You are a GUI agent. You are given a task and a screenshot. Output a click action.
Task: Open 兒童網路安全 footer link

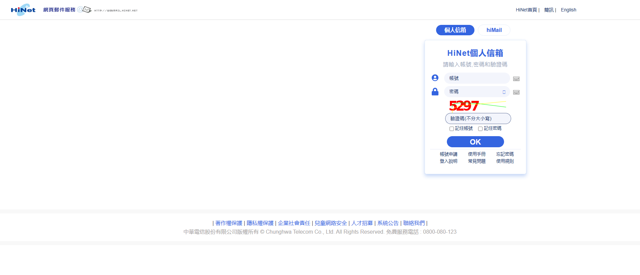331,223
